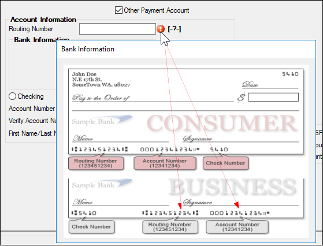
Task: Click the gray Routing Number callout
Action: (170, 227)
